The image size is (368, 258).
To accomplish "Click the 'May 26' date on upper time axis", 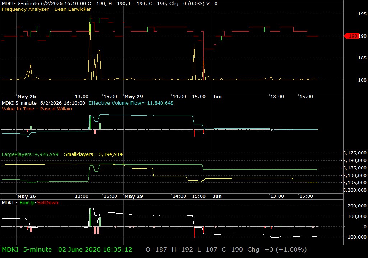I will (27, 96).
